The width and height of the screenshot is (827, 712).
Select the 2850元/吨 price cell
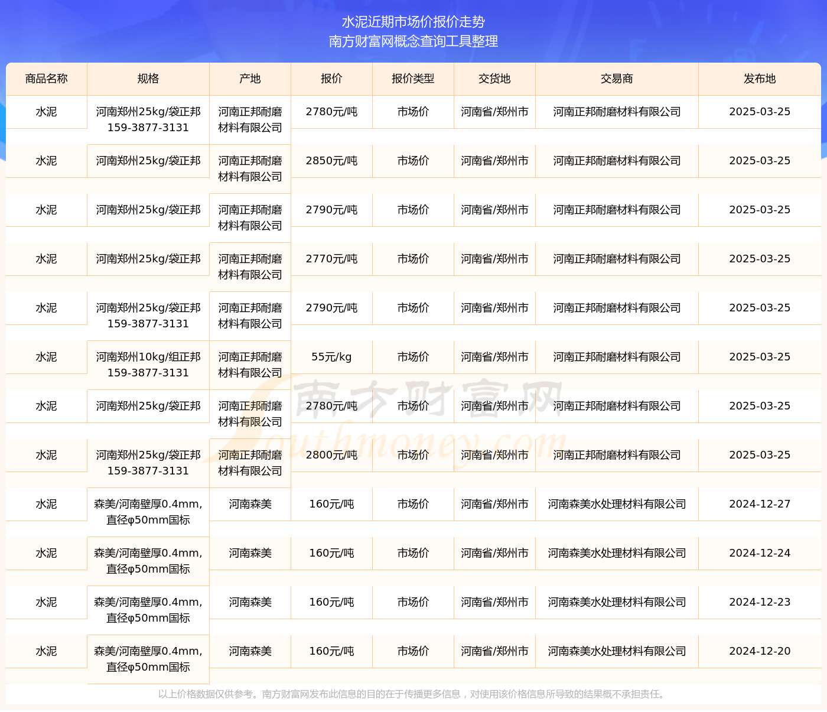[331, 161]
